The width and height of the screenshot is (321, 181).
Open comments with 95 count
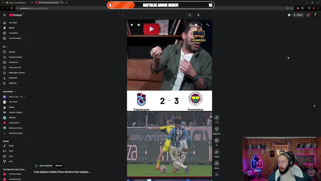click(217, 141)
